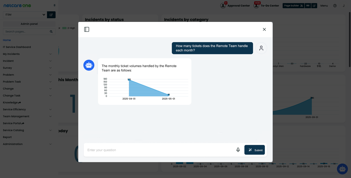351x178 pixels.
Task: Click the help question mark icon
Action: tap(335, 6)
